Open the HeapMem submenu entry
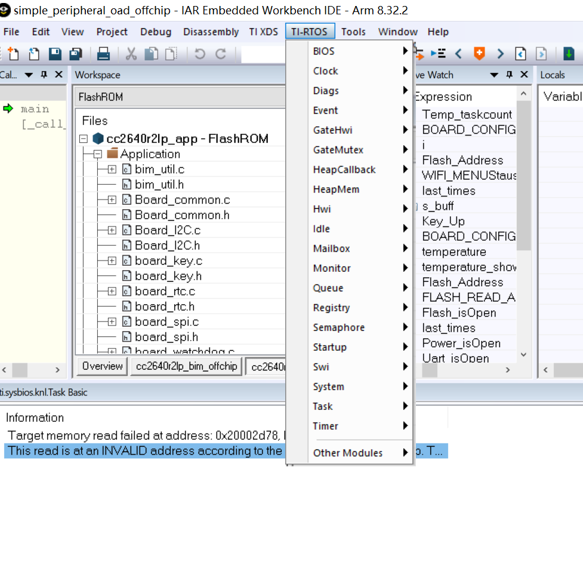The image size is (583, 564). [x=360, y=189]
